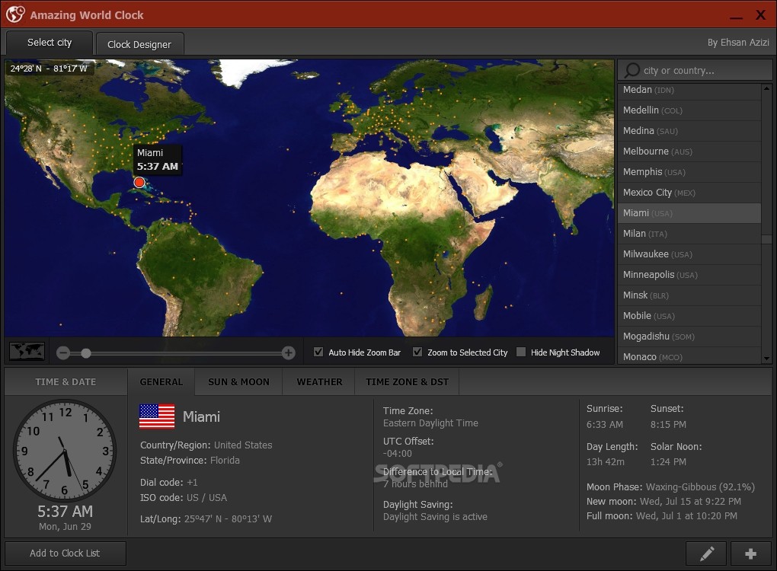Click the 5:37 AM digital time text
Viewport: 777px width, 571px height.
[x=65, y=511]
